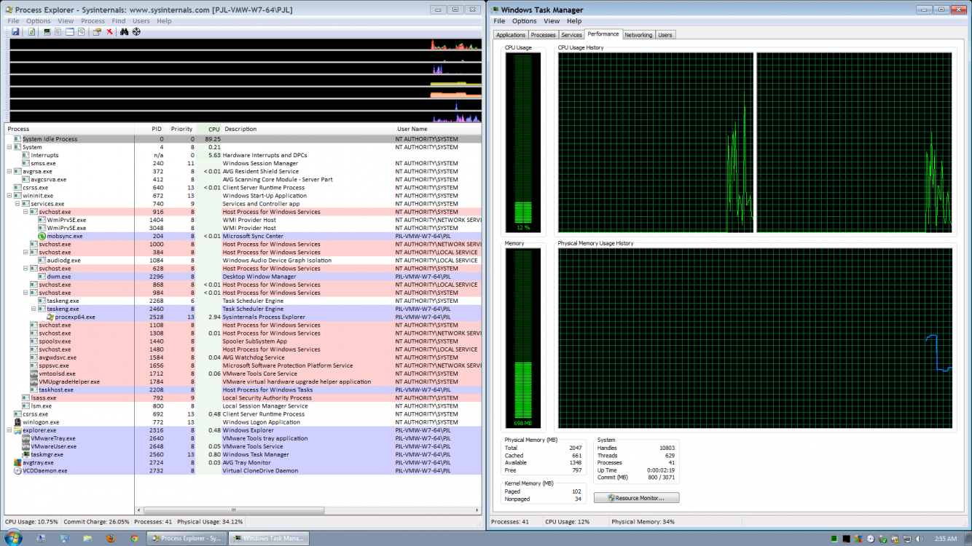Click the Properties toolbar icon
The height and width of the screenshot is (546, 972).
pyautogui.click(x=97, y=32)
